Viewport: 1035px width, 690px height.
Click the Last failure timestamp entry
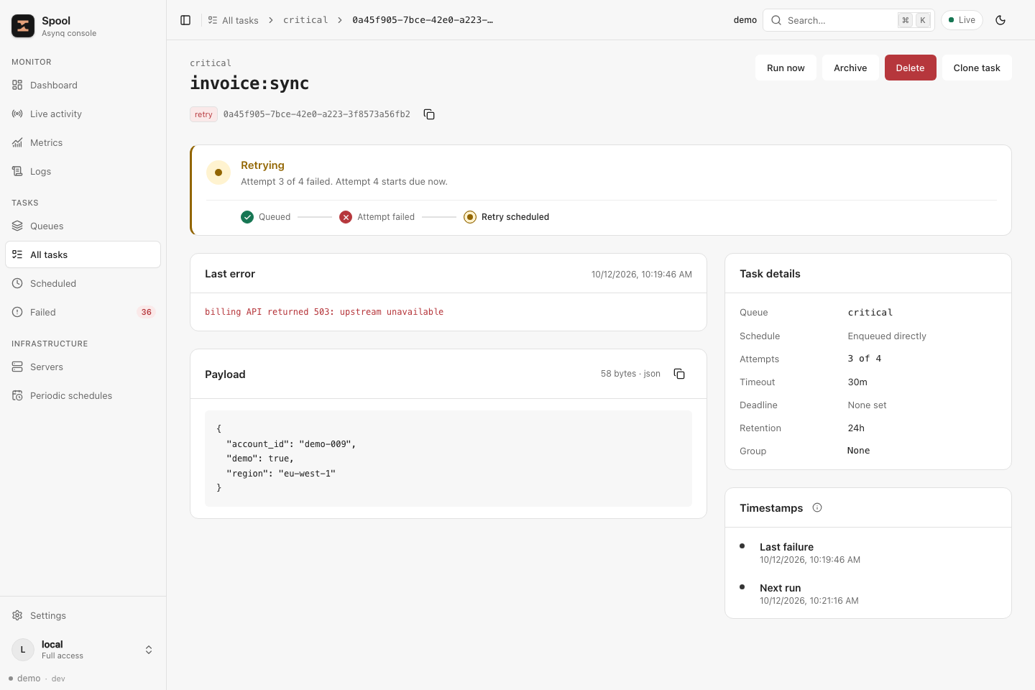click(810, 553)
